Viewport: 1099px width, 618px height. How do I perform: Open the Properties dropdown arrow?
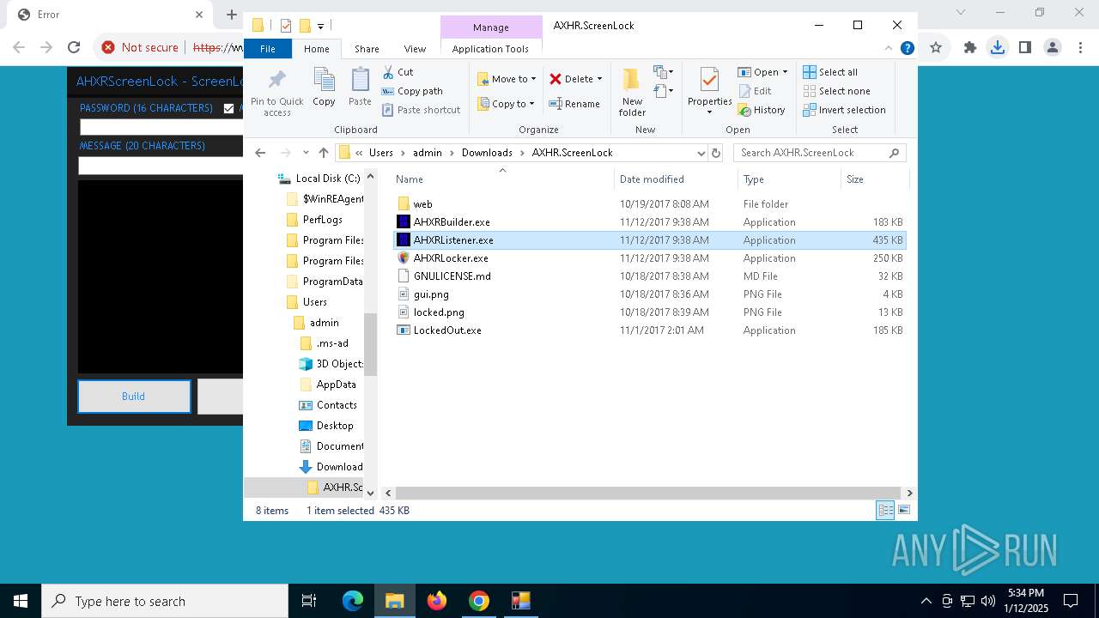[x=709, y=112]
